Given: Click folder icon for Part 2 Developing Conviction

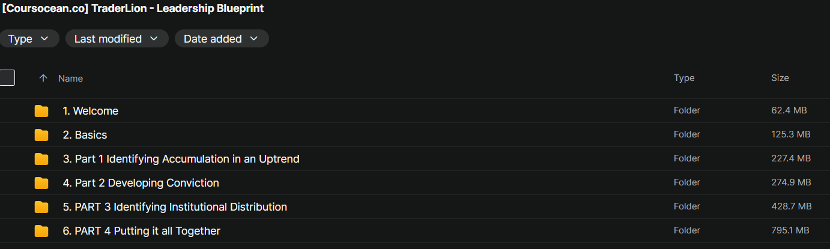Looking at the screenshot, I should point(41,183).
